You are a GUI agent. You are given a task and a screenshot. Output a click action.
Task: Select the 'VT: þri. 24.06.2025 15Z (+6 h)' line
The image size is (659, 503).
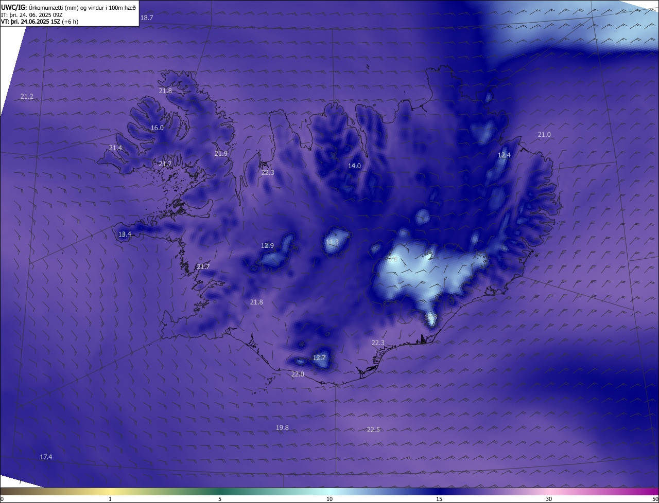(x=40, y=22)
